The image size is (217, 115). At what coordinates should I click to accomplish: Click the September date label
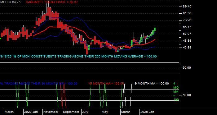[x=71, y=112]
